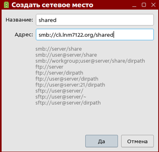
Task: Focus the Название input field
Action: pyautogui.click(x=95, y=20)
